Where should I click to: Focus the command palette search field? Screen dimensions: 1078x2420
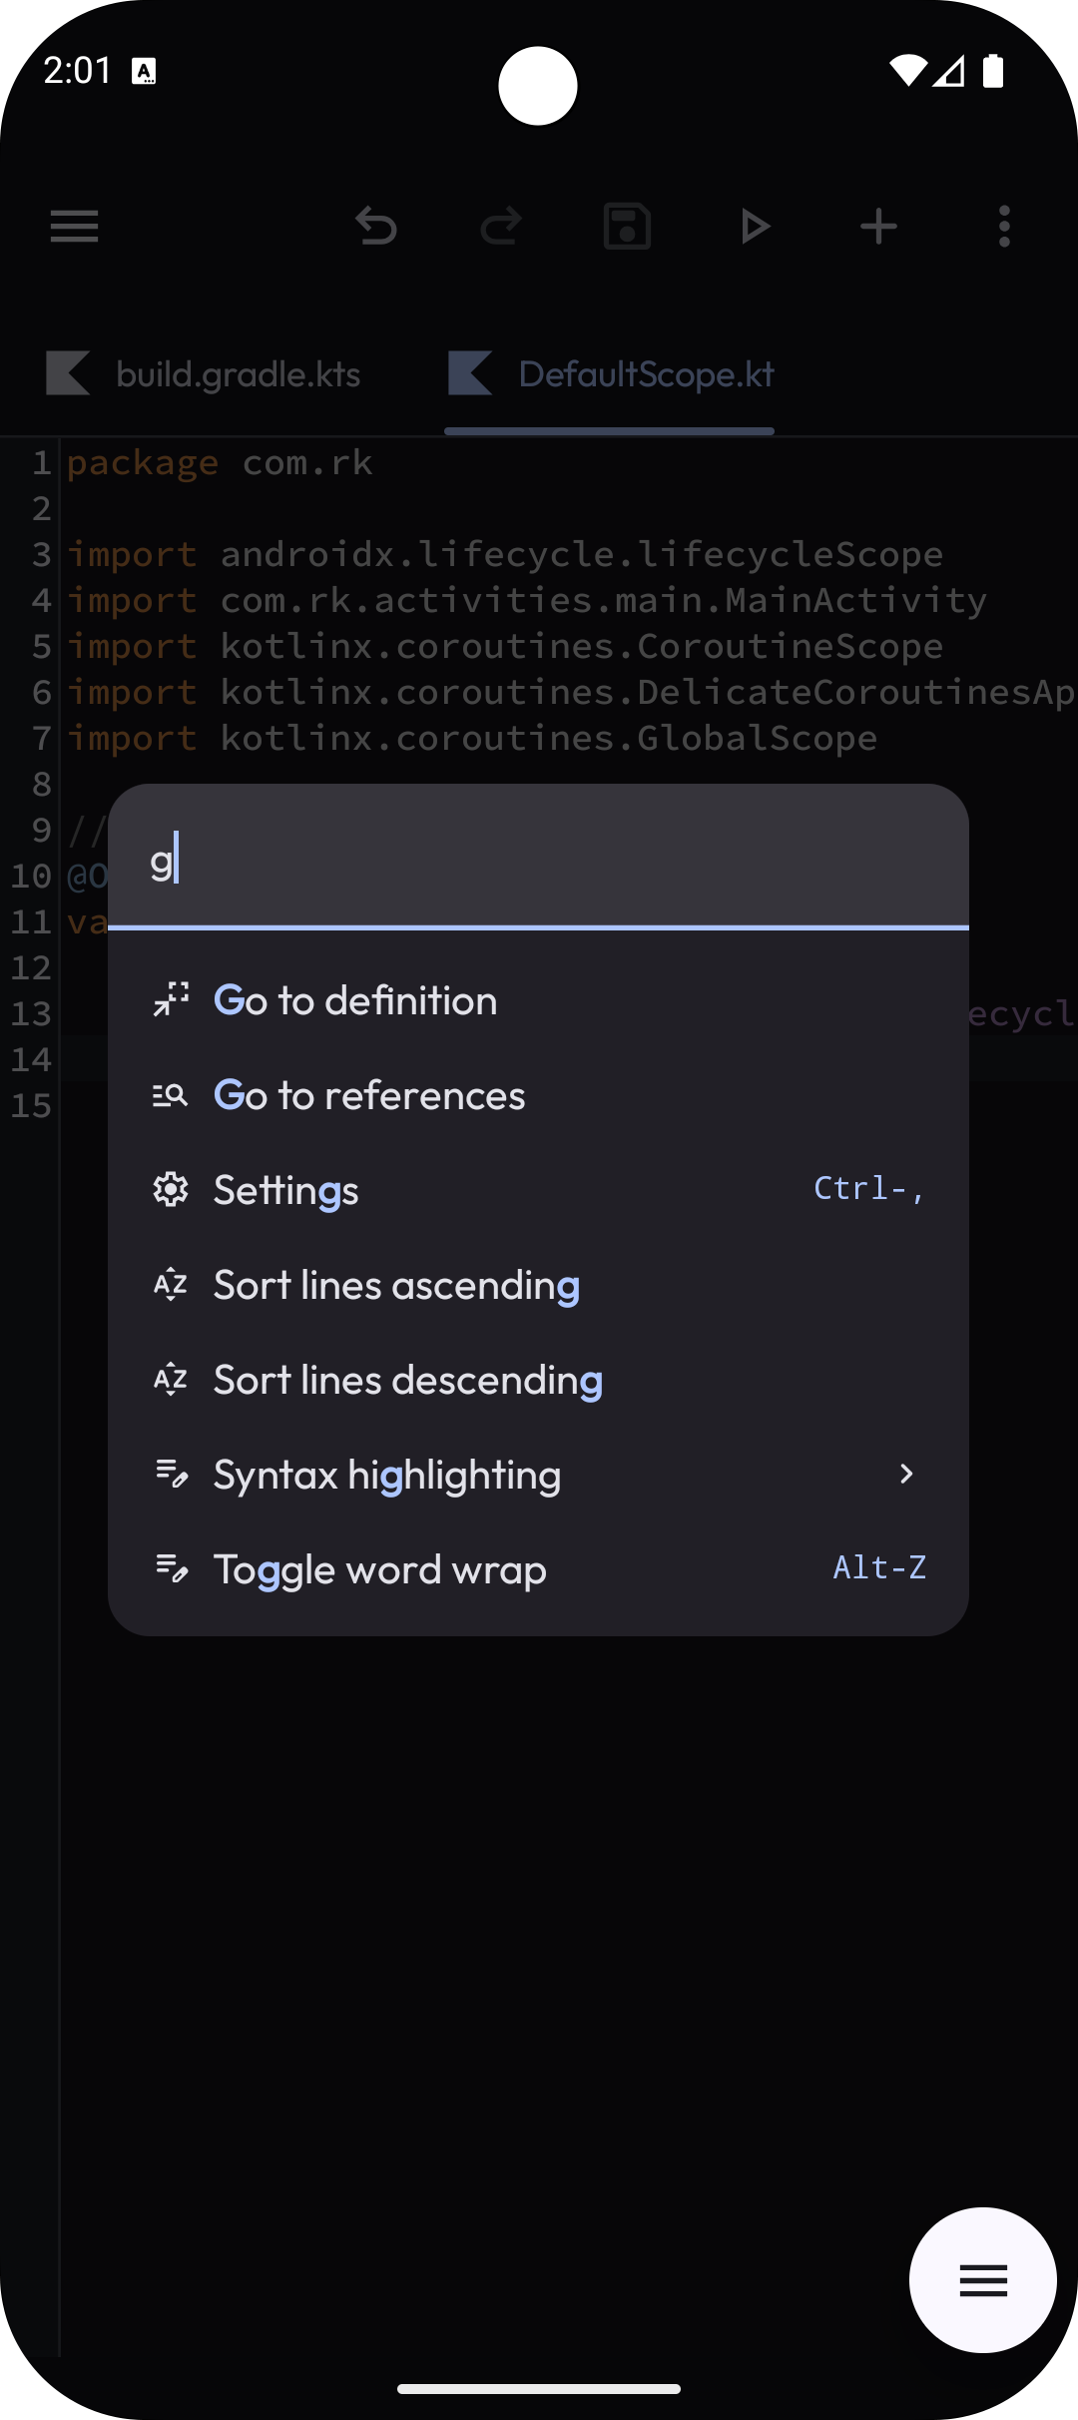point(538,857)
